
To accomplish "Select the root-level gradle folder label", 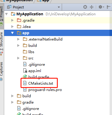I will click(x=28, y=102).
